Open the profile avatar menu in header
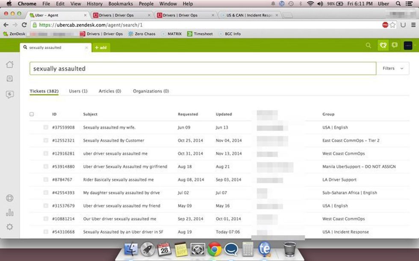Image resolution: width=419 pixels, height=261 pixels. coord(408,46)
